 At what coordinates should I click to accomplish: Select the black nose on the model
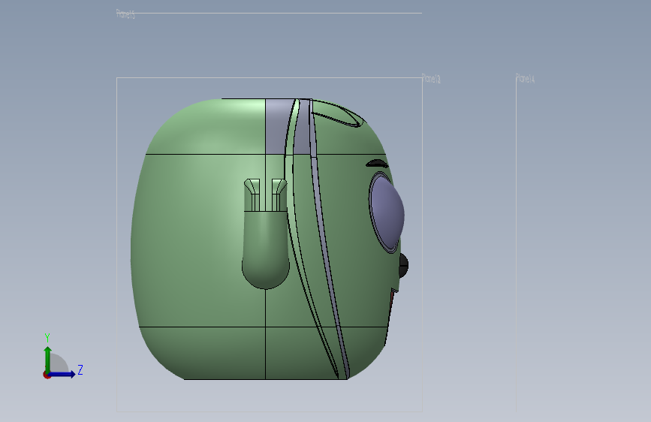click(x=403, y=265)
